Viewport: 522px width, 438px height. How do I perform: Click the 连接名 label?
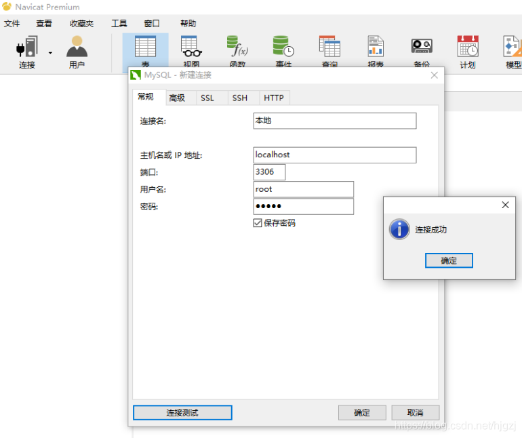point(153,121)
